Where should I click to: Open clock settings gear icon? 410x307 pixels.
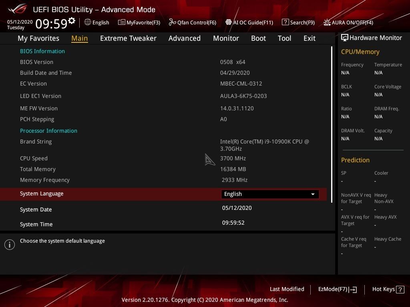point(72,20)
